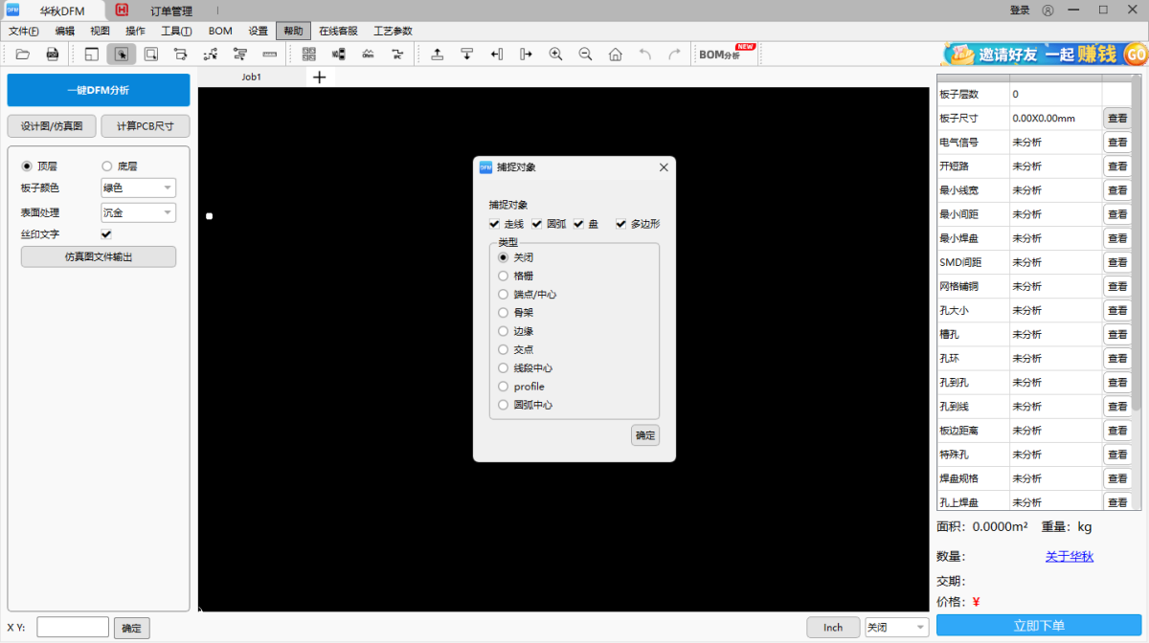This screenshot has height=643, width=1149.
Task: Click the 一键DFM分析 button
Action: [99, 90]
